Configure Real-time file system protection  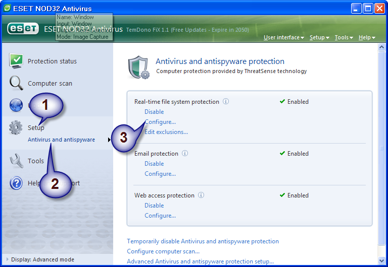coord(160,122)
